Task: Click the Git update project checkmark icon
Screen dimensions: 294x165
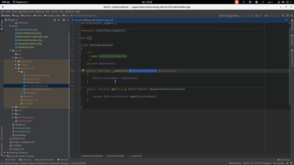Action: tap(271, 16)
